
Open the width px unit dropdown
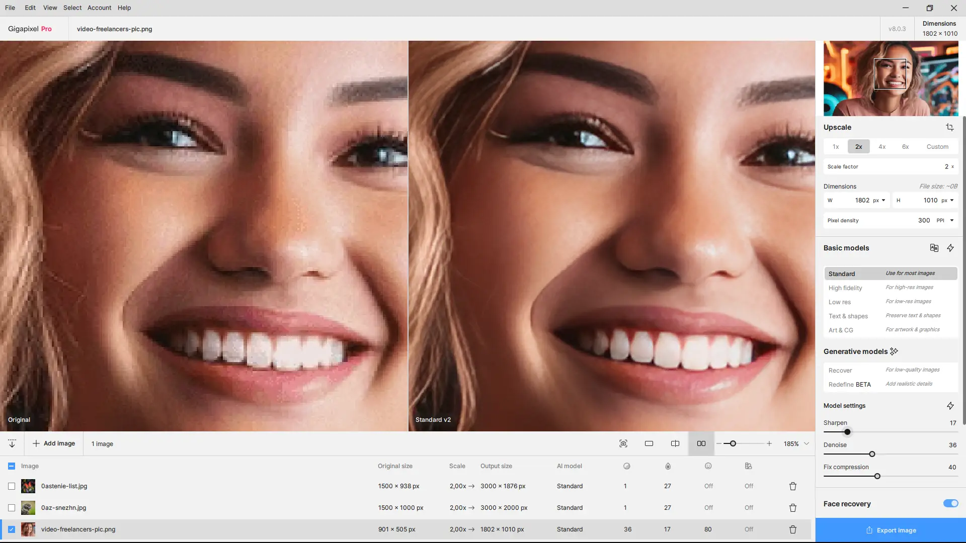coord(883,200)
